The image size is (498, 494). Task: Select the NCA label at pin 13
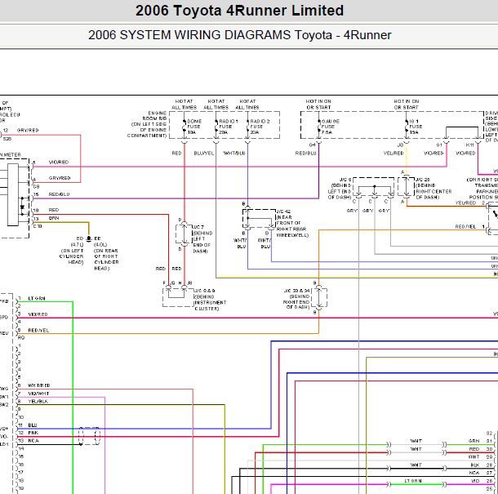pyautogui.click(x=33, y=441)
